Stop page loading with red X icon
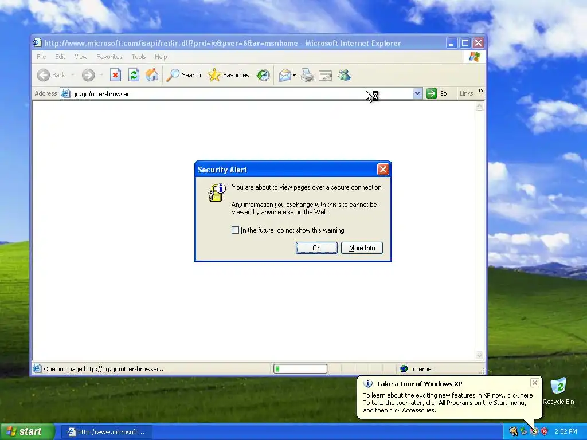 coord(115,75)
